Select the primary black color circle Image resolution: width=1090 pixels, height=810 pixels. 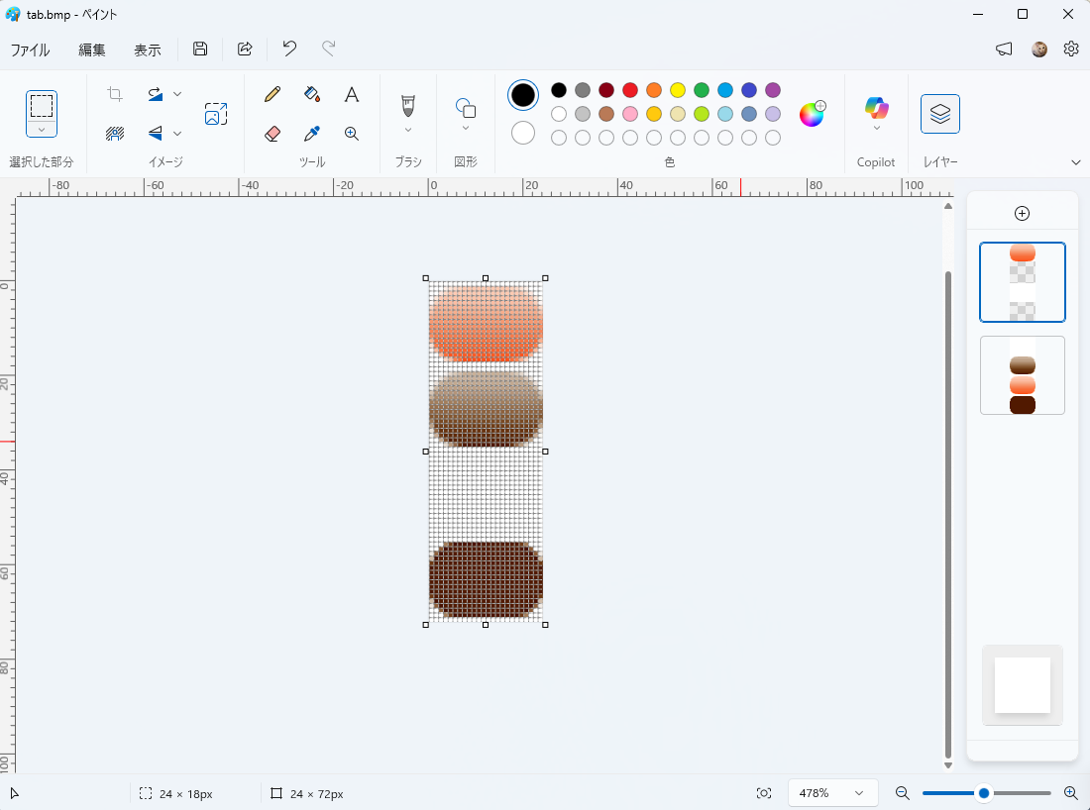523,95
